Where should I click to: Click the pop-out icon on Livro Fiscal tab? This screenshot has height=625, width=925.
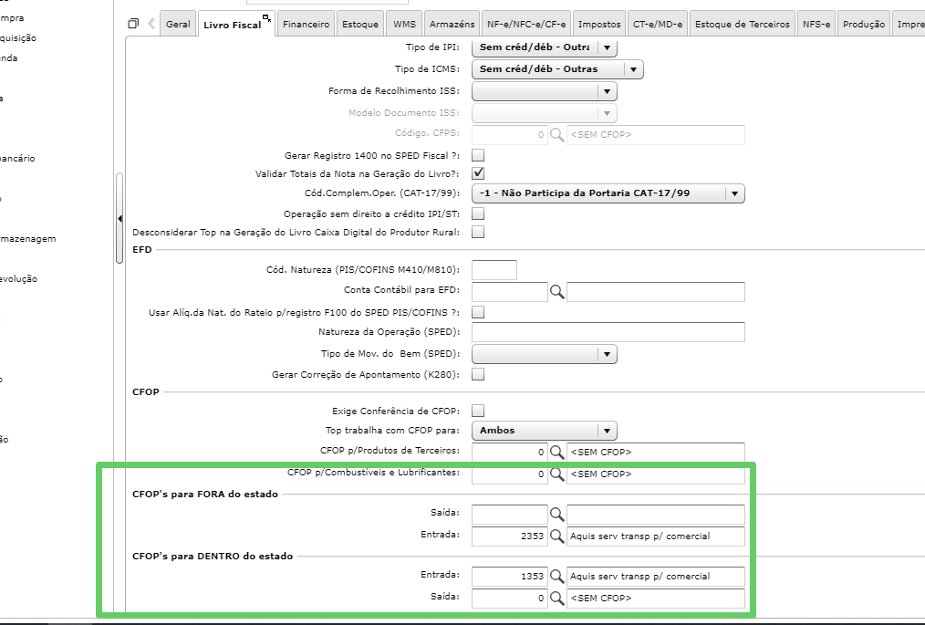click(x=266, y=18)
